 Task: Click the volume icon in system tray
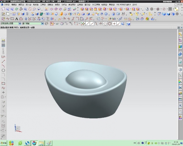(159, 143)
